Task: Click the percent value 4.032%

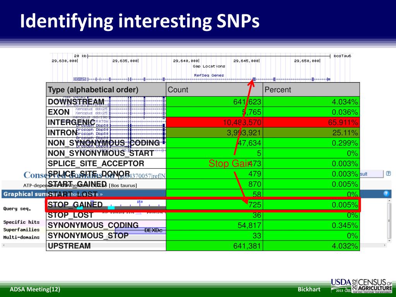Action: click(x=345, y=246)
